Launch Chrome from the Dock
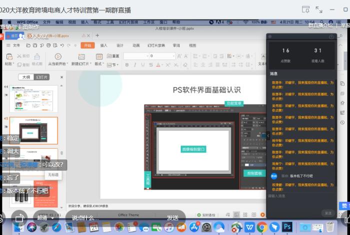 tap(262, 227)
